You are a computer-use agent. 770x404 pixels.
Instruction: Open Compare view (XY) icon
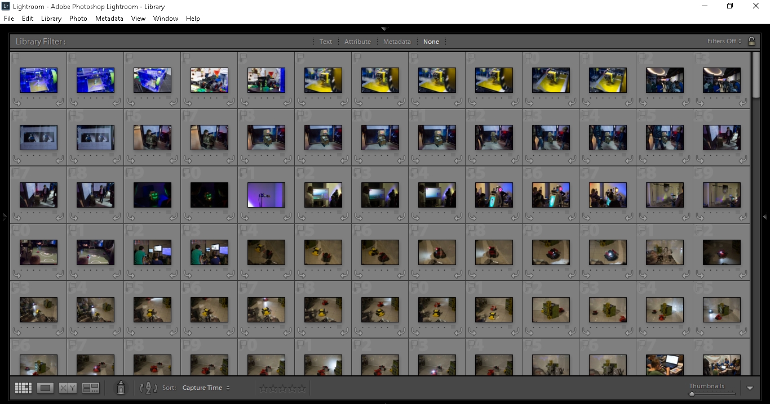click(x=68, y=388)
